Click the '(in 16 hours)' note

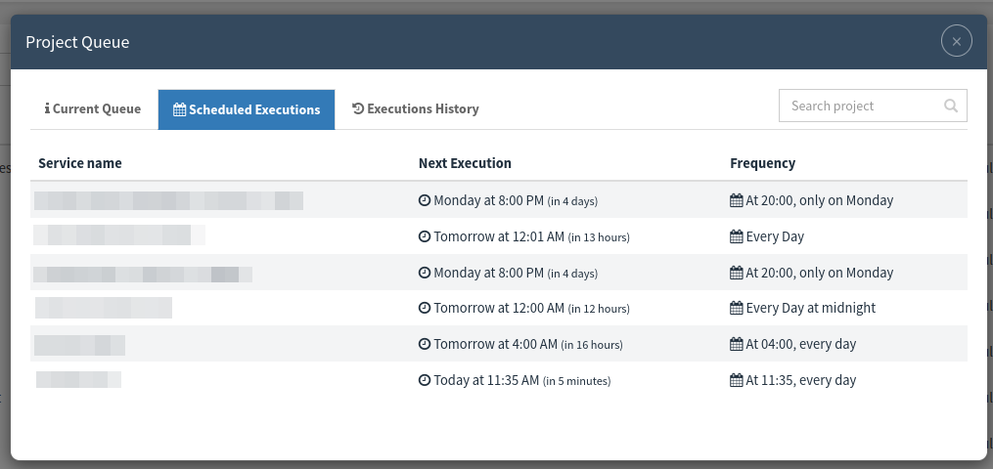click(592, 345)
